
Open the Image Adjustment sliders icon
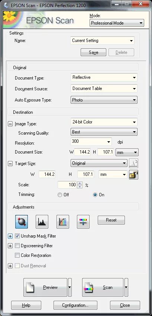point(83,222)
